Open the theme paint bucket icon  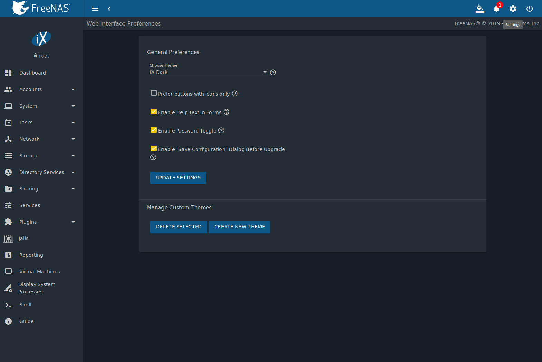[480, 9]
